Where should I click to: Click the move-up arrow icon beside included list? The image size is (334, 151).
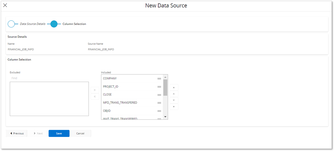pos(174,94)
